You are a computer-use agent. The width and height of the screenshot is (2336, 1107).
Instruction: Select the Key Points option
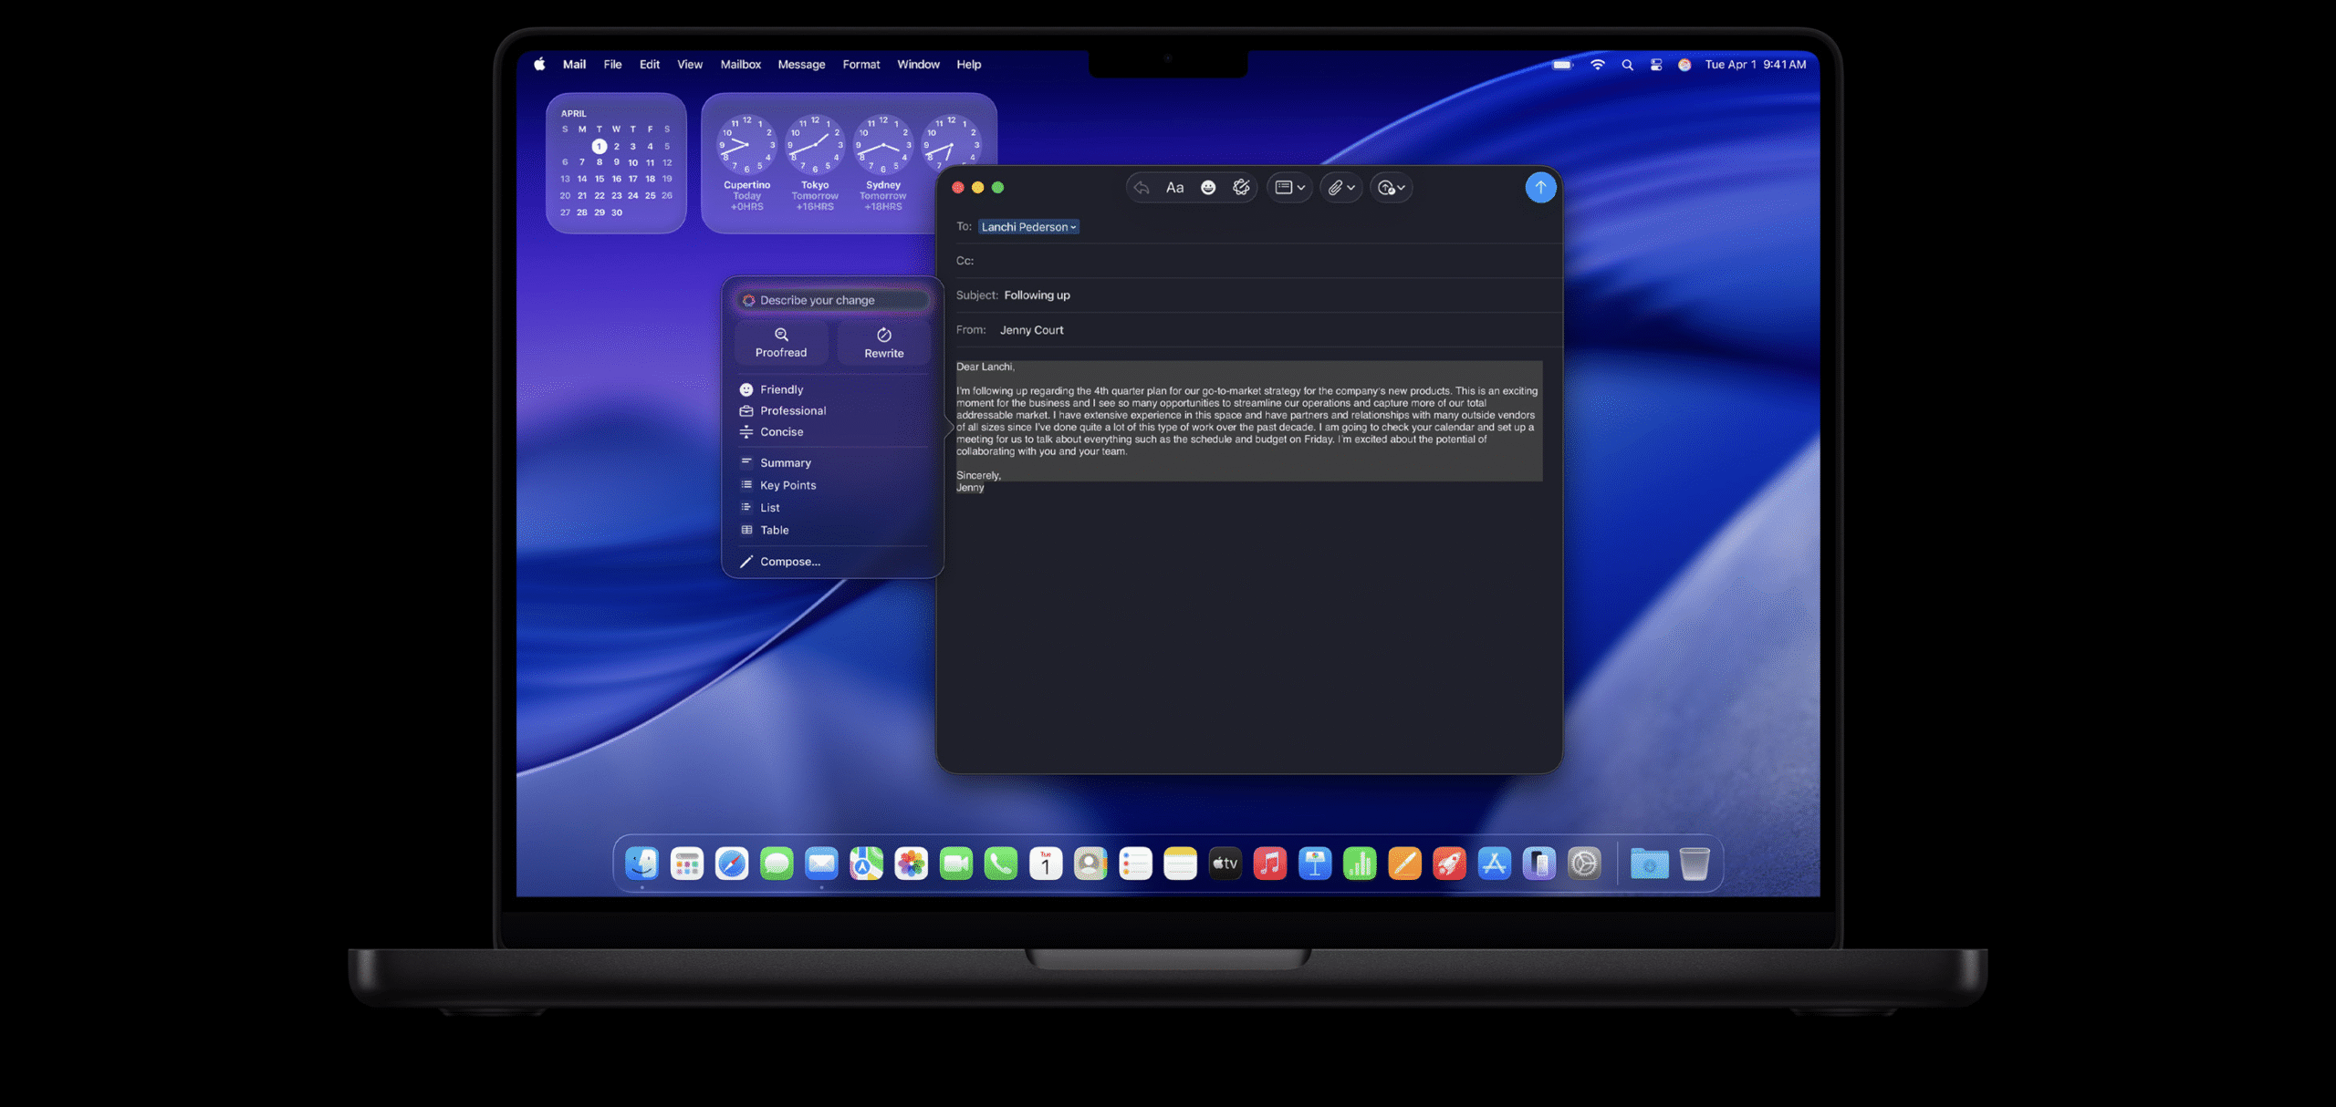(x=787, y=486)
